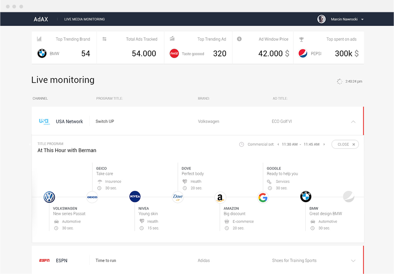Go to previous commercial set time
394x274 pixels.
(x=278, y=144)
